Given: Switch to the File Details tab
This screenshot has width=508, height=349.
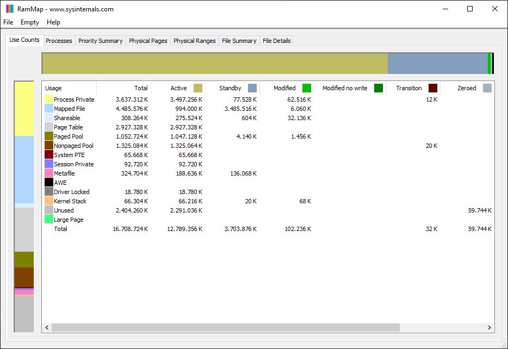Looking at the screenshot, I should point(277,41).
